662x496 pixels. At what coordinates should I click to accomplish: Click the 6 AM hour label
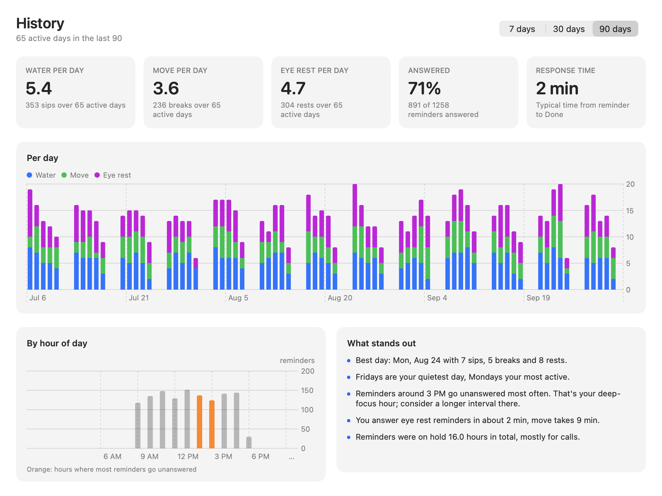click(112, 456)
